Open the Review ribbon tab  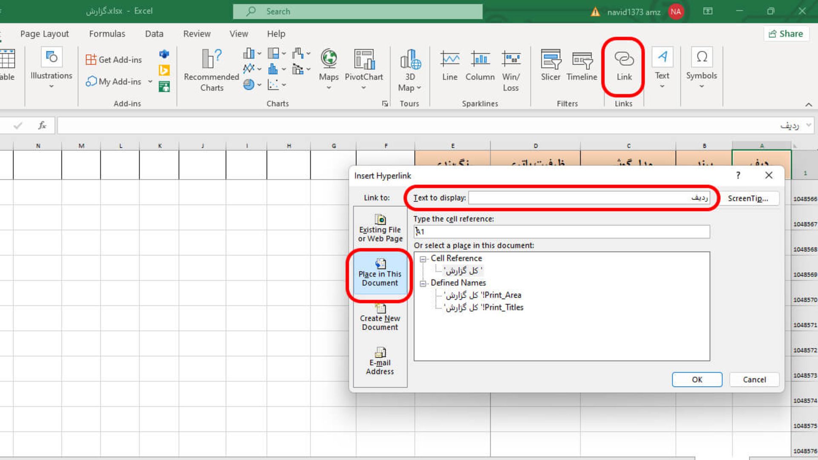pyautogui.click(x=197, y=33)
